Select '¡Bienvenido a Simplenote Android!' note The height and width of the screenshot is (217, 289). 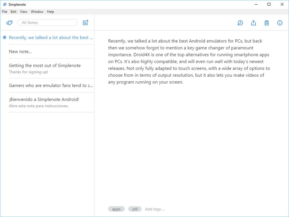point(52,102)
